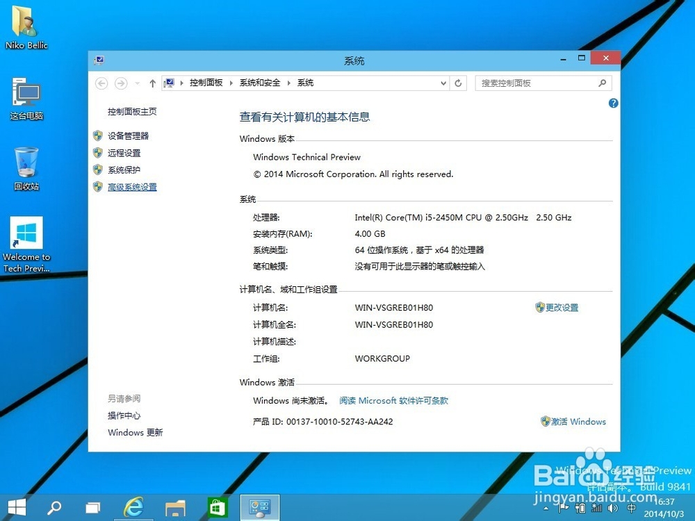Open recent locations dropdown arrow
The height and width of the screenshot is (521, 695).
[x=137, y=83]
